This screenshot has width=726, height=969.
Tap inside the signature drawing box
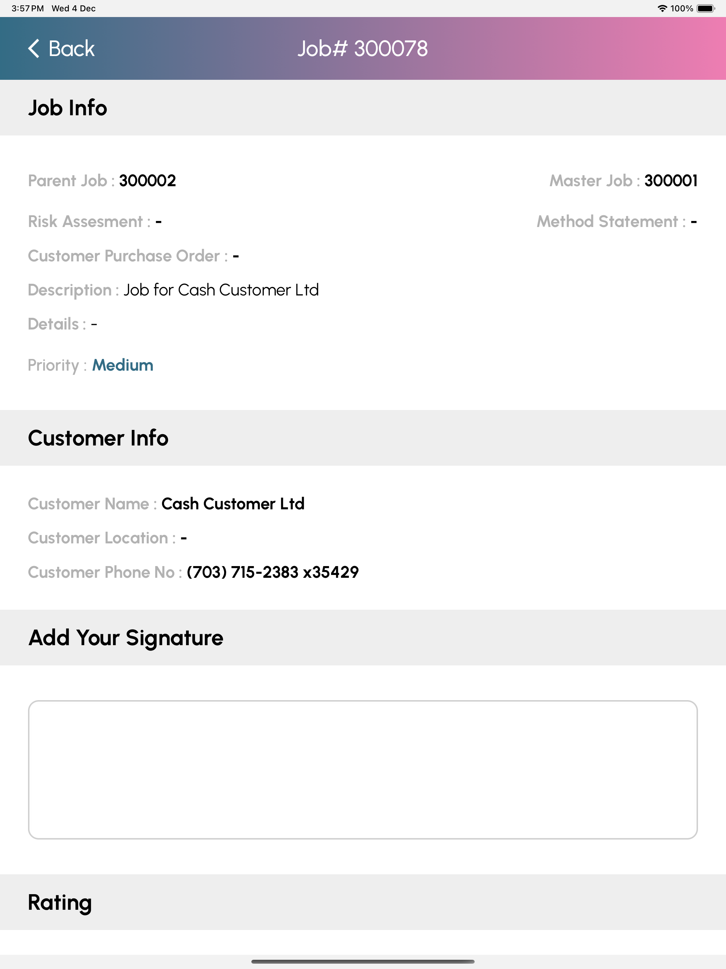click(x=363, y=770)
